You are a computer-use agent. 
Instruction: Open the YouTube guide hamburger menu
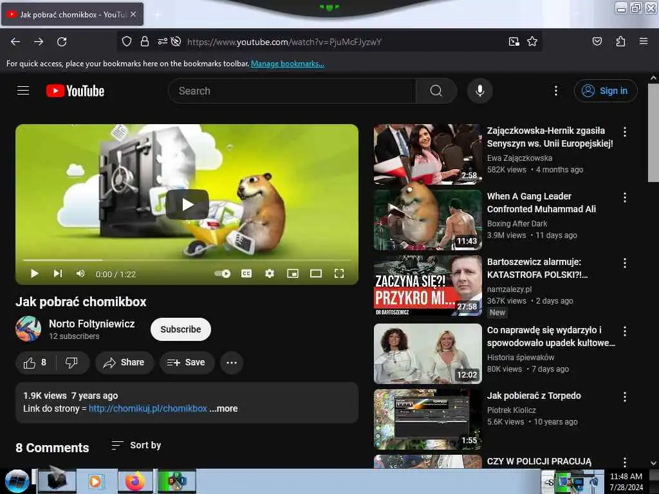pyautogui.click(x=23, y=91)
